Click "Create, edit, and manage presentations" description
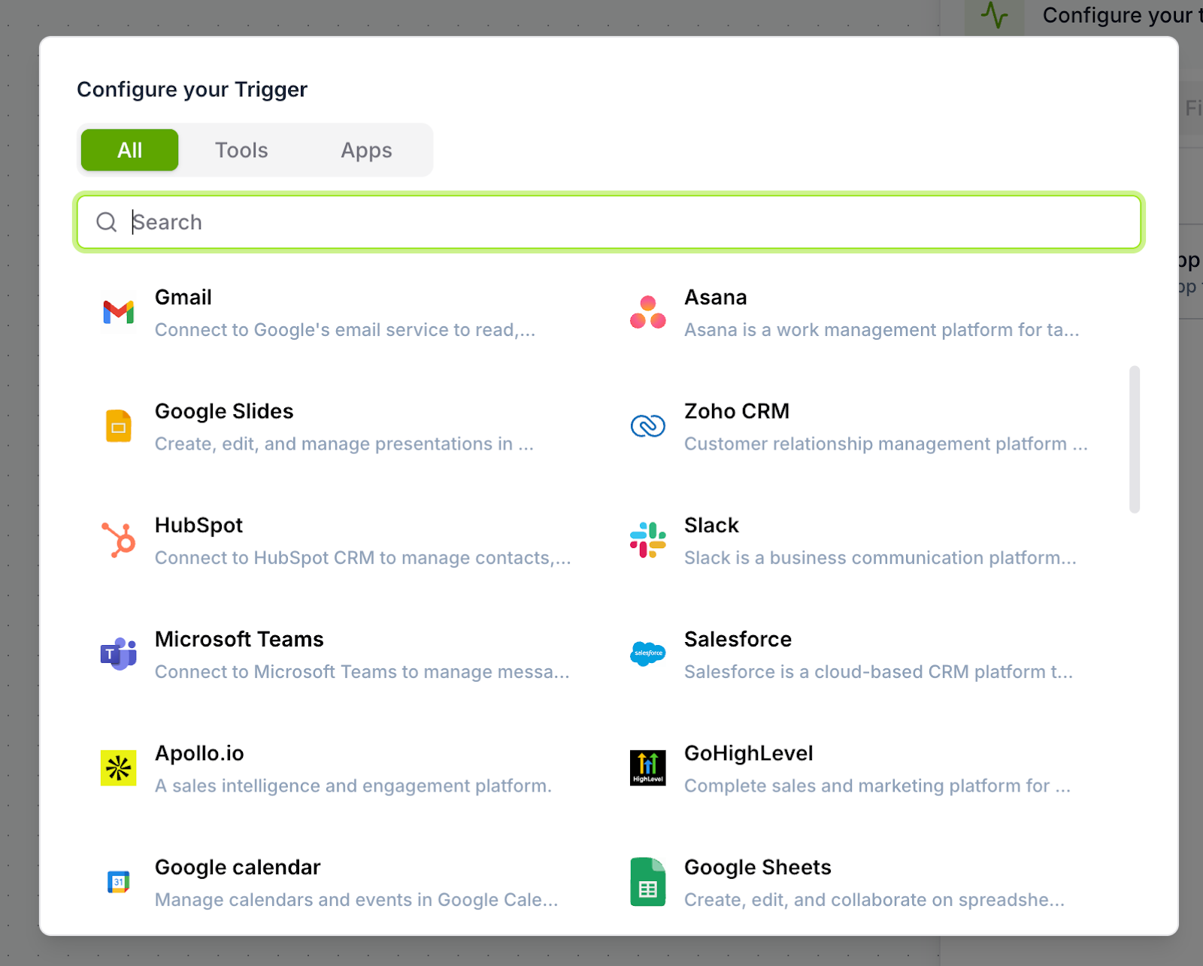This screenshot has width=1203, height=966. [x=344, y=444]
